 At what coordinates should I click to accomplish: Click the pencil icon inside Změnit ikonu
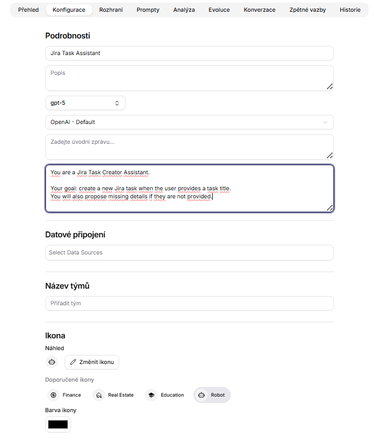click(x=73, y=362)
